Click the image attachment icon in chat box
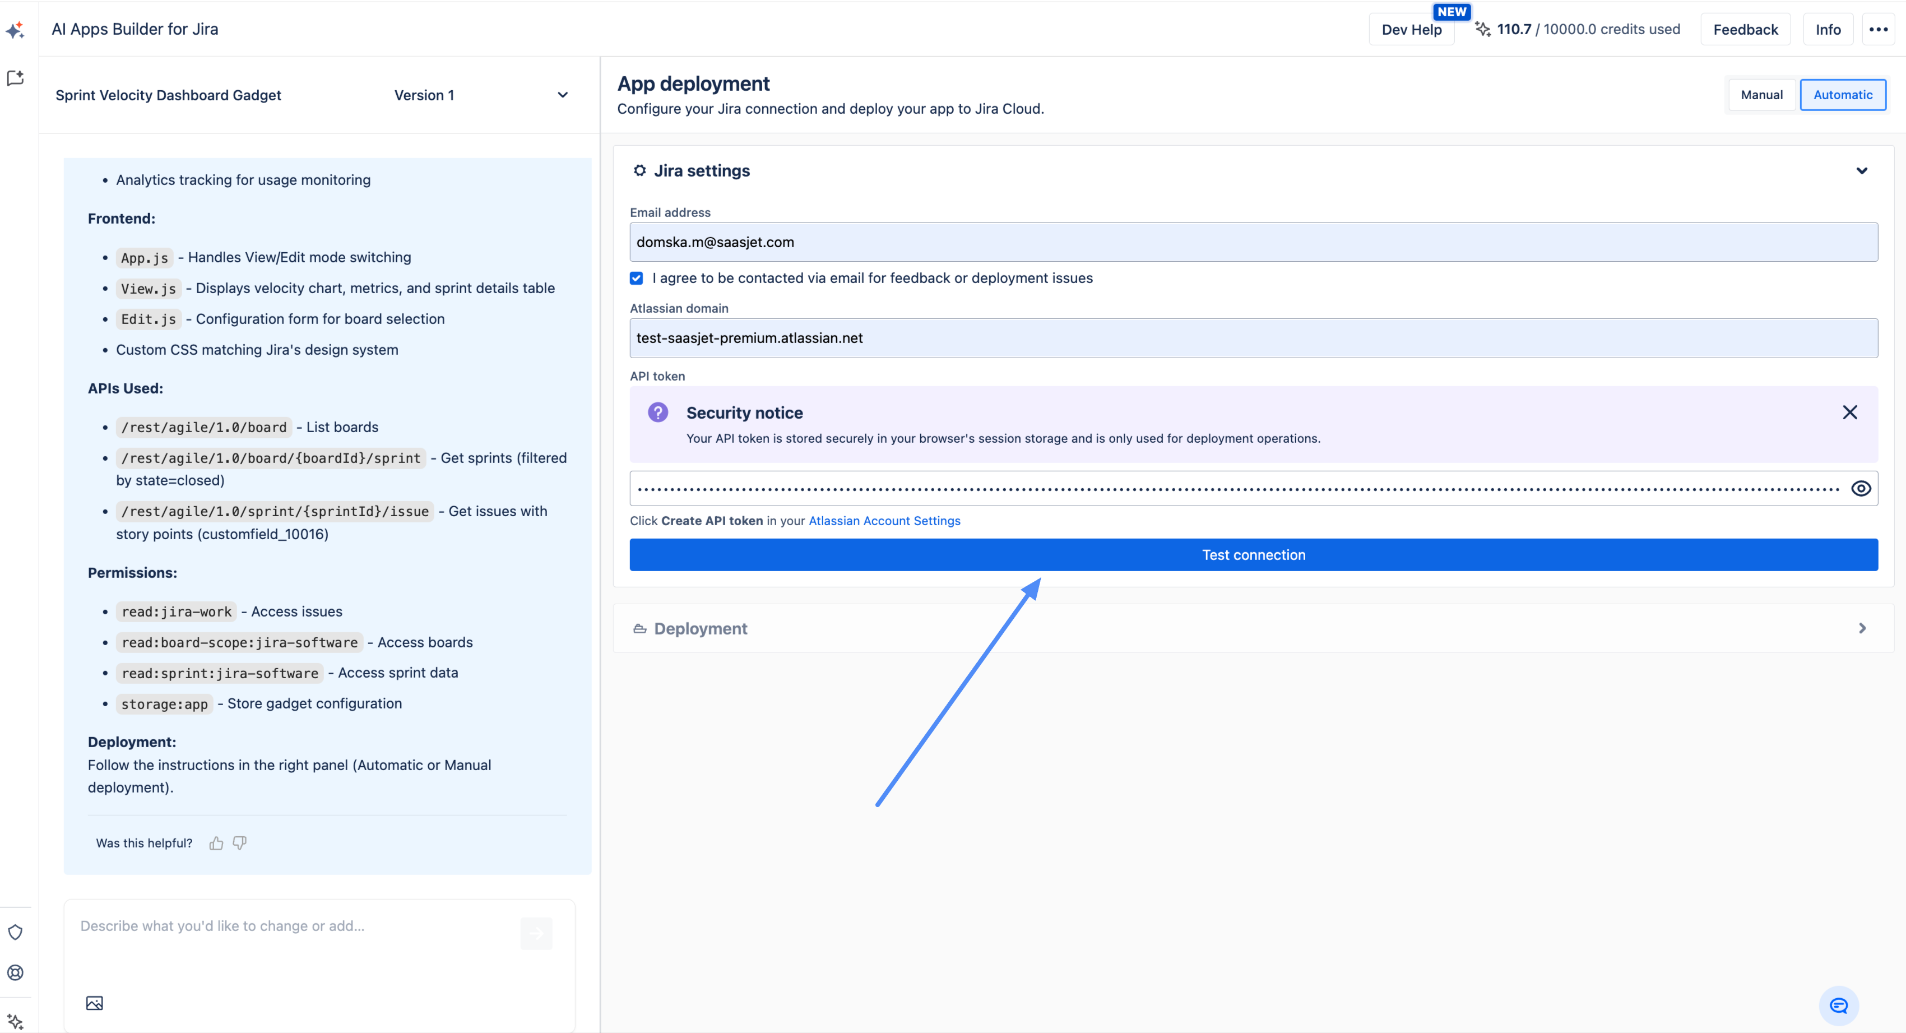The width and height of the screenshot is (1906, 1033). [95, 1003]
